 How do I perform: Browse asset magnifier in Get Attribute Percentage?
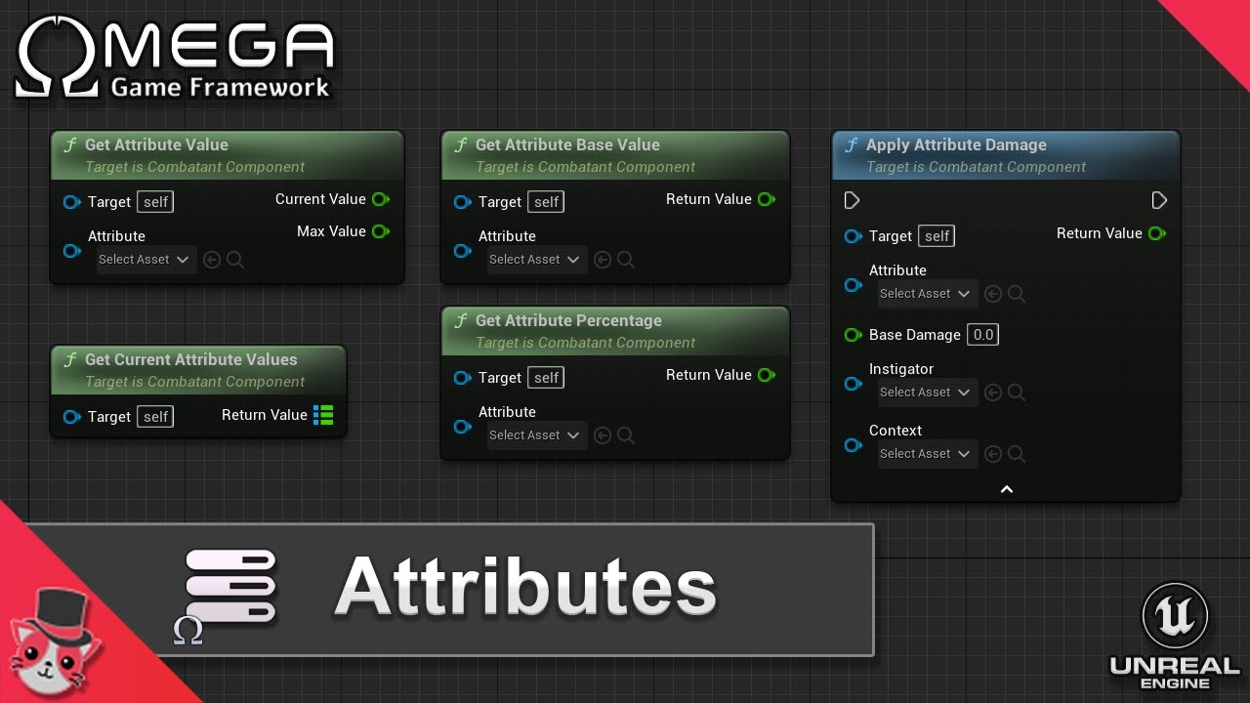pos(626,435)
